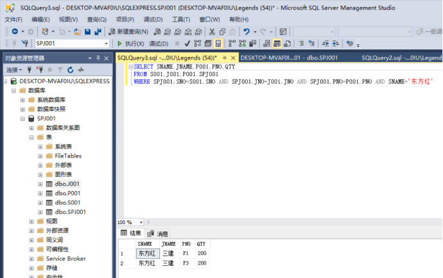The image size is (443, 278).
Task: Open a new DAX query icon
Action: tap(198, 31)
